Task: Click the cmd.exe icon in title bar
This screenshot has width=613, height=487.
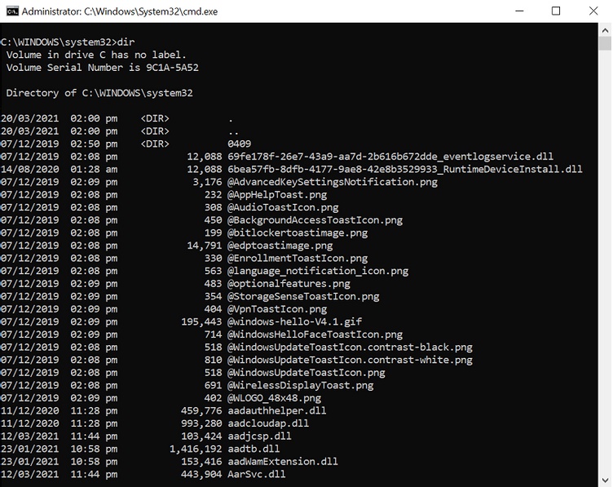Action: coord(12,11)
